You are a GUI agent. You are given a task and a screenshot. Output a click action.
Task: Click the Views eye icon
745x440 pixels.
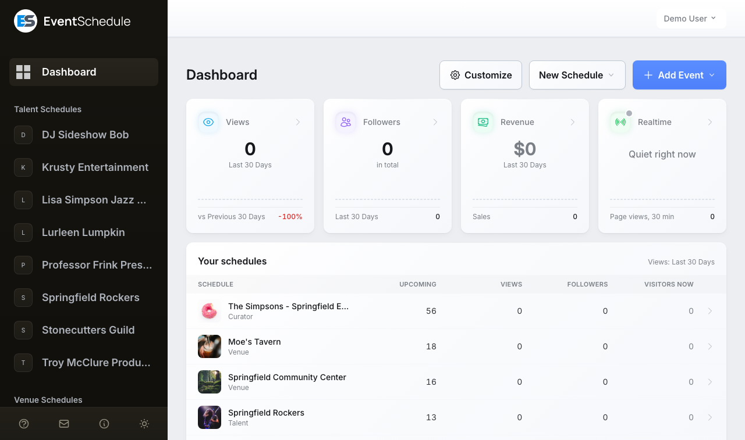coord(208,122)
